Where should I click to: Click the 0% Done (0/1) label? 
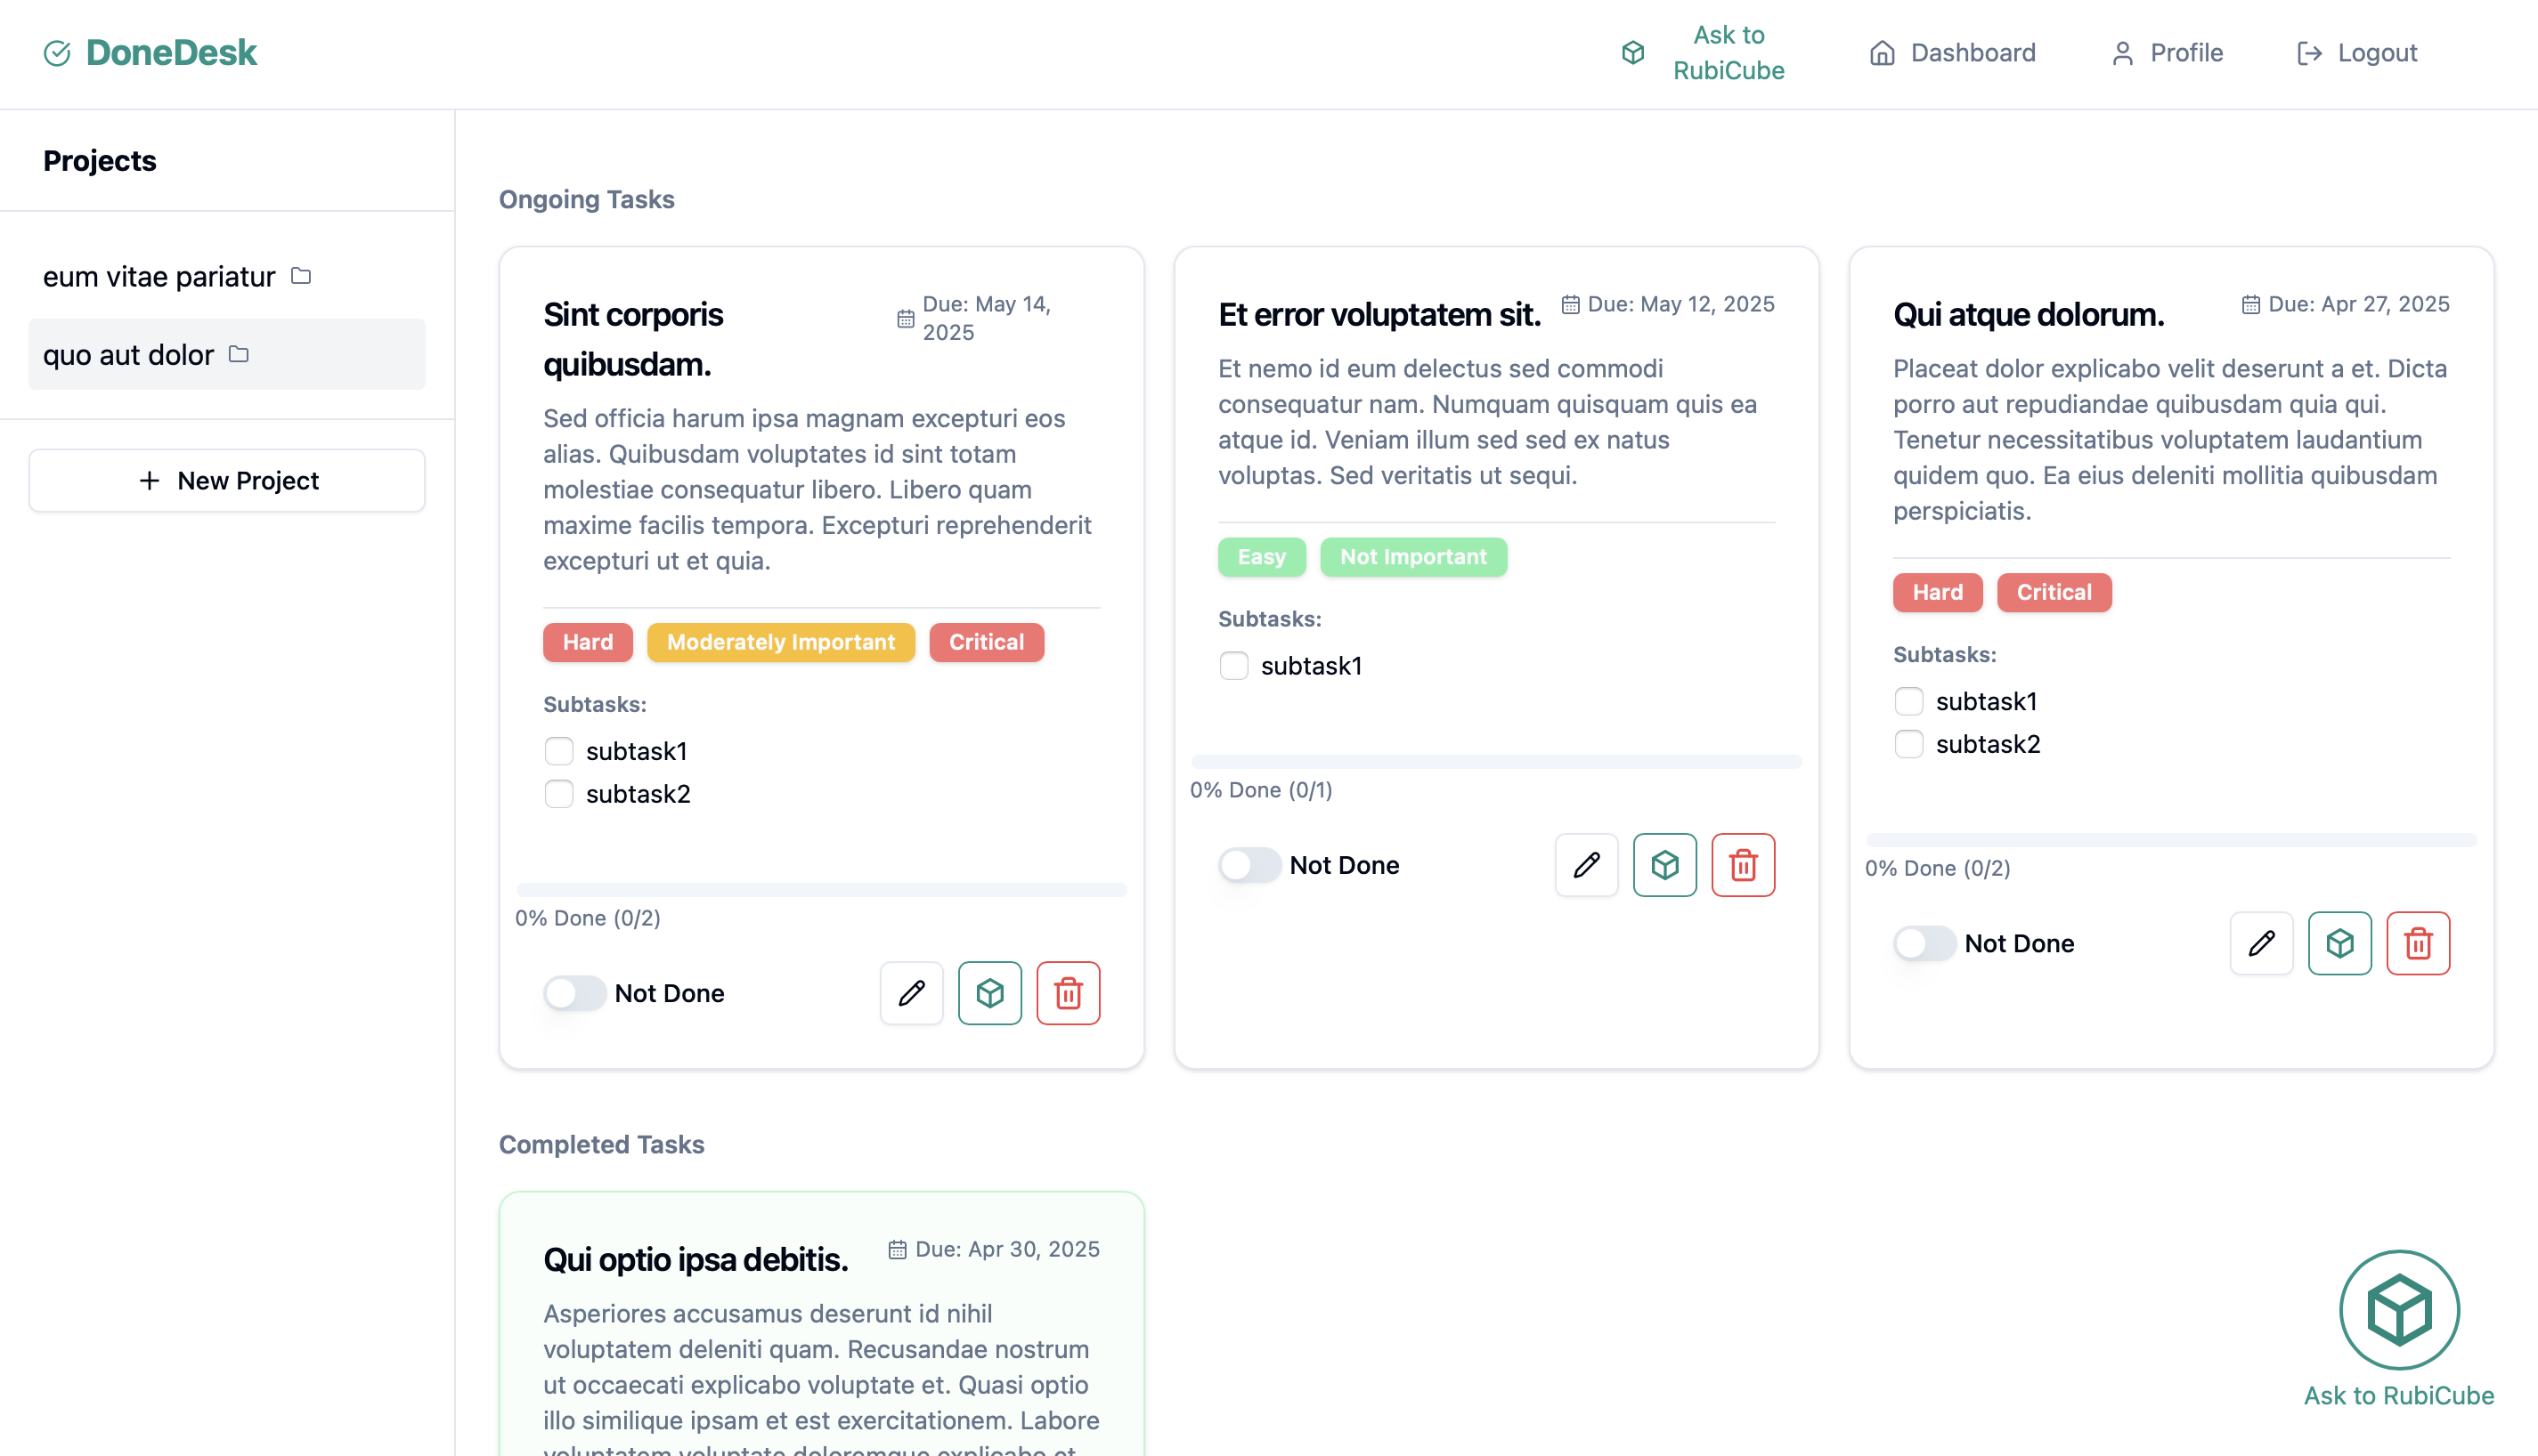1260,790
